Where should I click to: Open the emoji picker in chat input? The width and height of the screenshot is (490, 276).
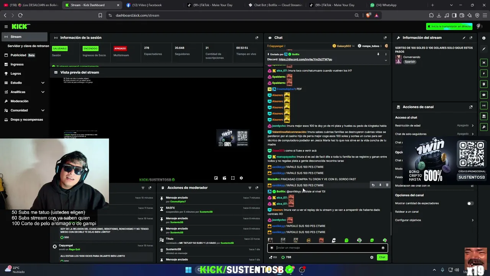point(383,248)
